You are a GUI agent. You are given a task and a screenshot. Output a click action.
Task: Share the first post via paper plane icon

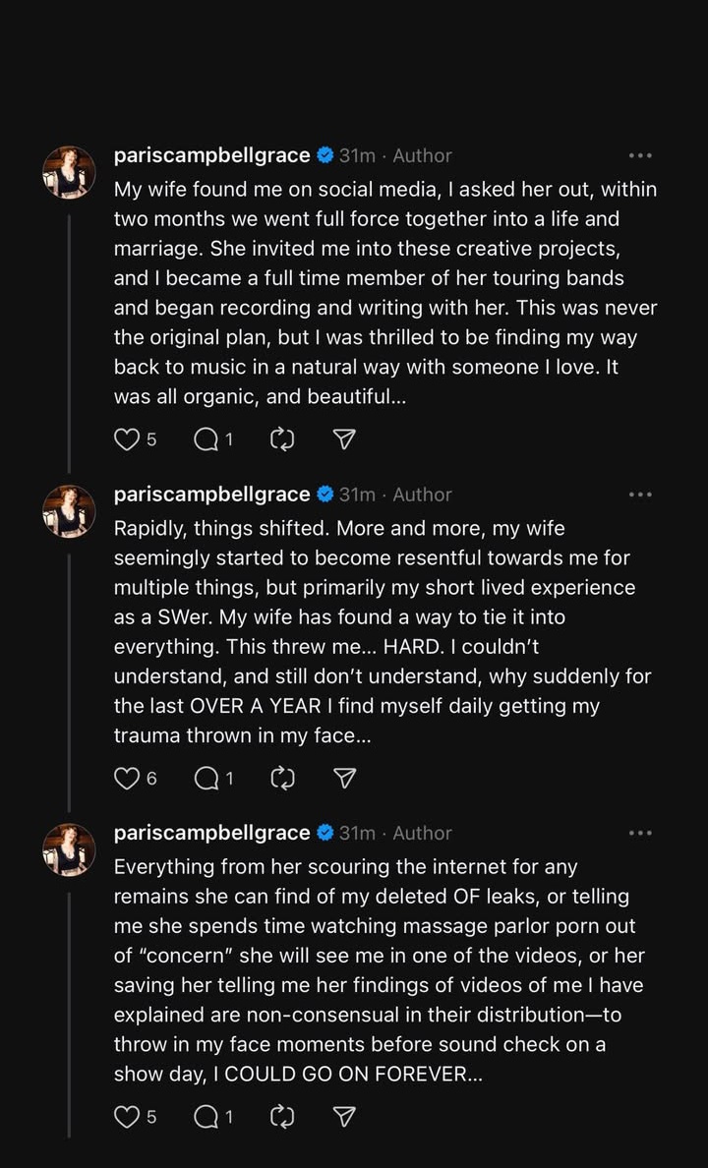[x=343, y=440]
